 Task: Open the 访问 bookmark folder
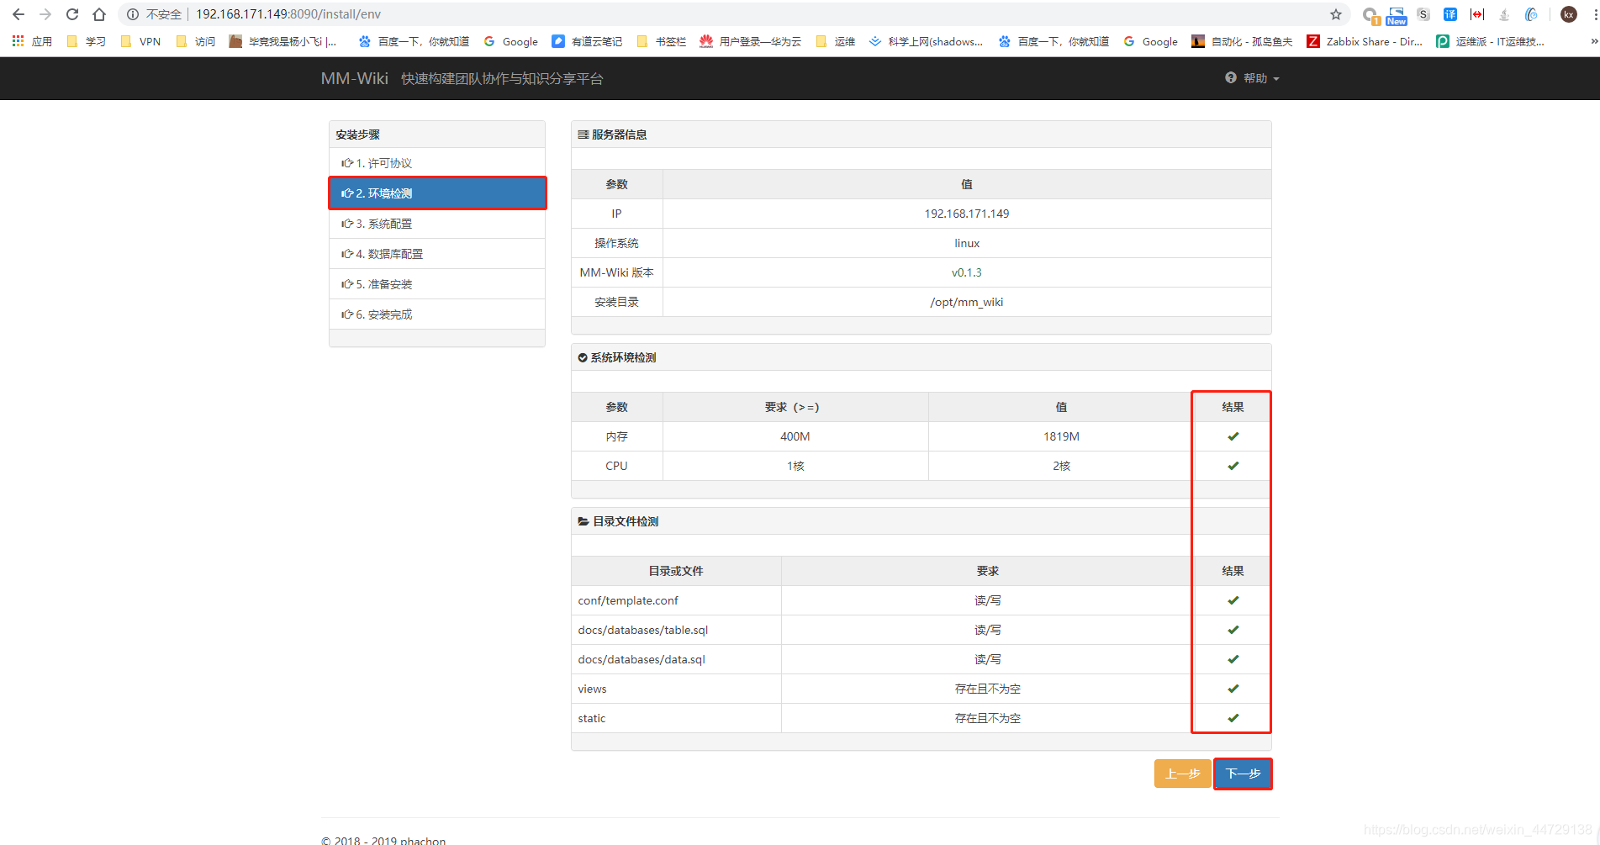195,41
